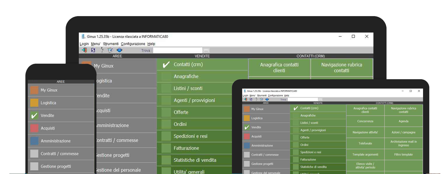Tick Agenti / provvigioni square on laptop
This screenshot has height=174, width=448.
tap(166, 100)
